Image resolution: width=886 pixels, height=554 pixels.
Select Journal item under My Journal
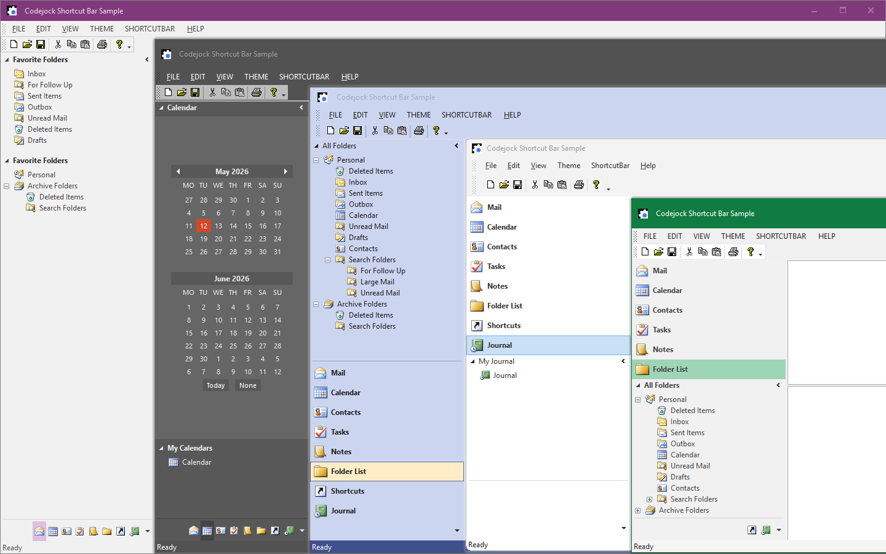[505, 375]
